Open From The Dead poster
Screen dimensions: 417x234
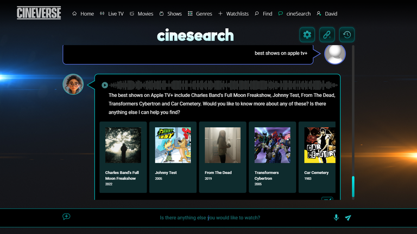[x=223, y=145]
